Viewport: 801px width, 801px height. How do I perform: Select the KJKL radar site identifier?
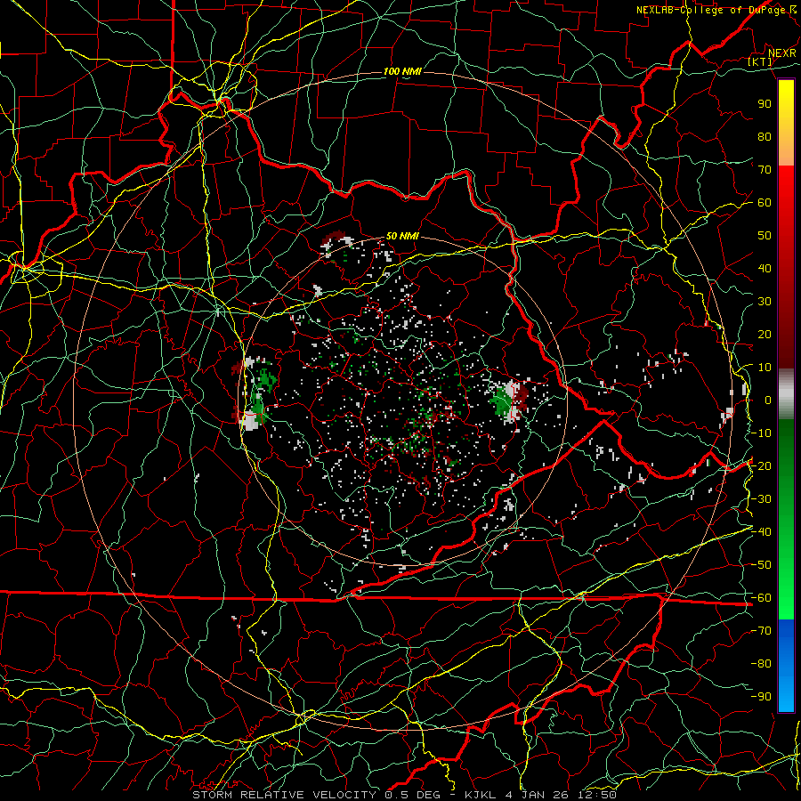[482, 795]
